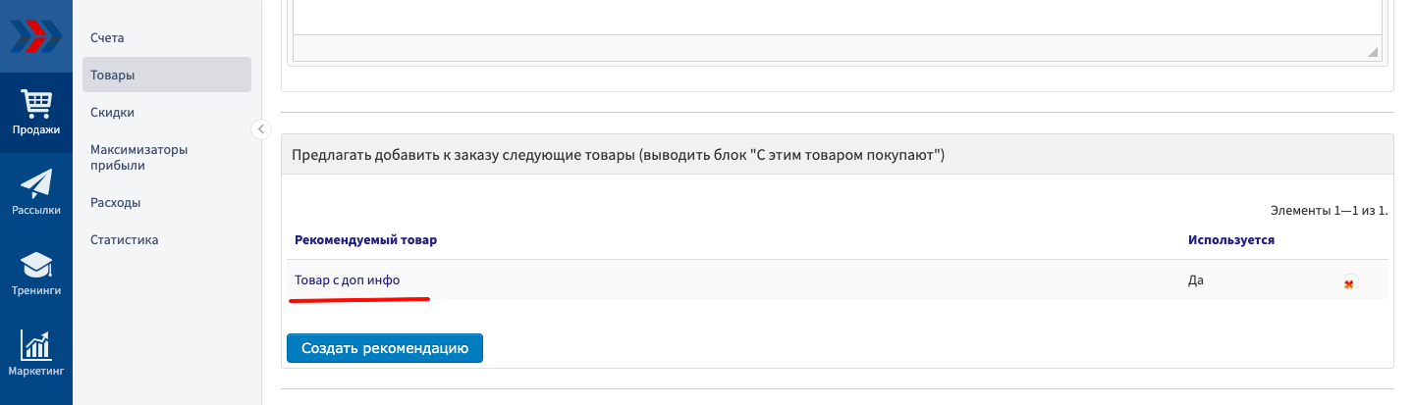Click the red arrows logo icon
Screen dimensions: 1414x405
(x=36, y=35)
